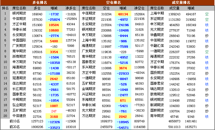The image size is (215, 130).
Task: Select seat name 东兴期货
Action: 89,67
